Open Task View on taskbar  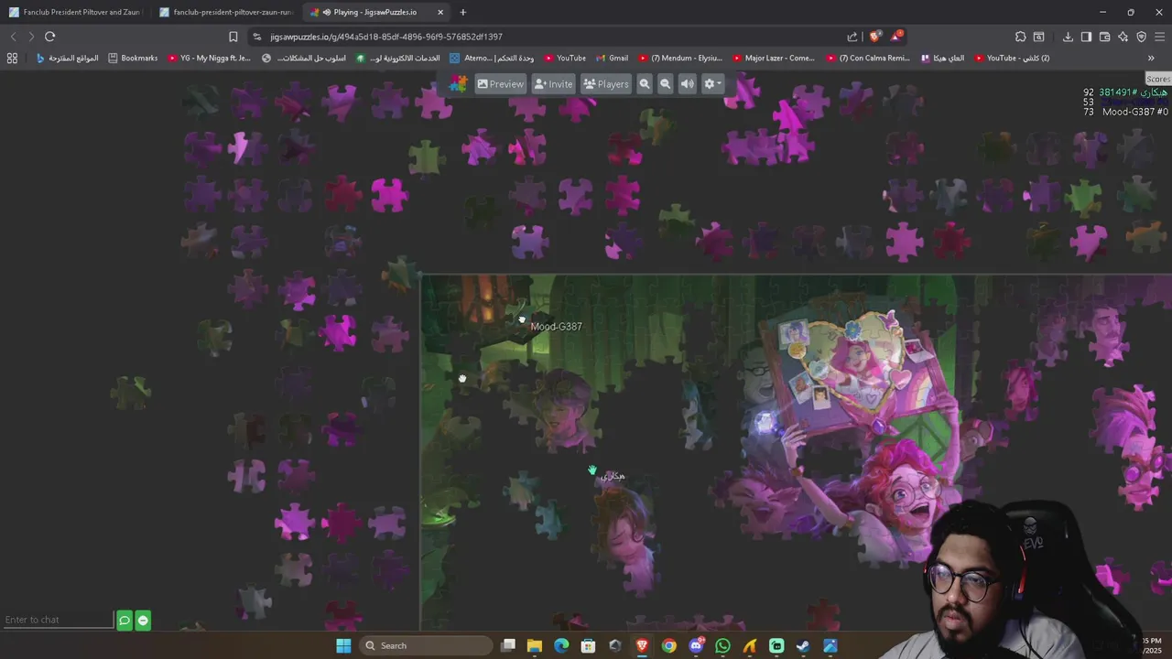pyautogui.click(x=508, y=645)
